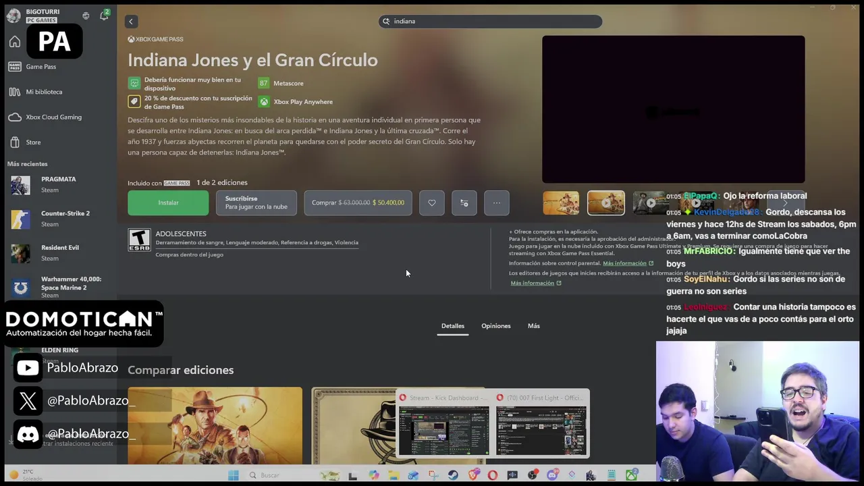Toggle the wishlist heart button
Image resolution: width=864 pixels, height=486 pixels.
[432, 202]
